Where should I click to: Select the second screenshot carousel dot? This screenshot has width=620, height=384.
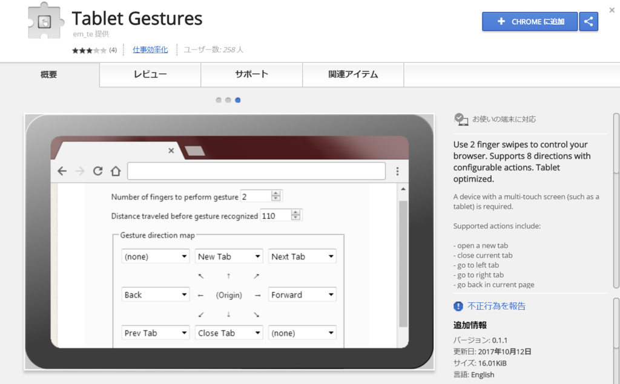point(228,100)
